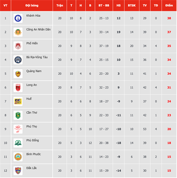Screen dimensions: 177x178
Task: Click the Quảng Nam team crest
Action: pyautogui.click(x=18, y=74)
